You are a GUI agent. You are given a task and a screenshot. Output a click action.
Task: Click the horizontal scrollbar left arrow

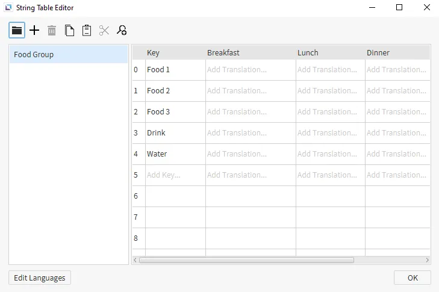click(135, 260)
